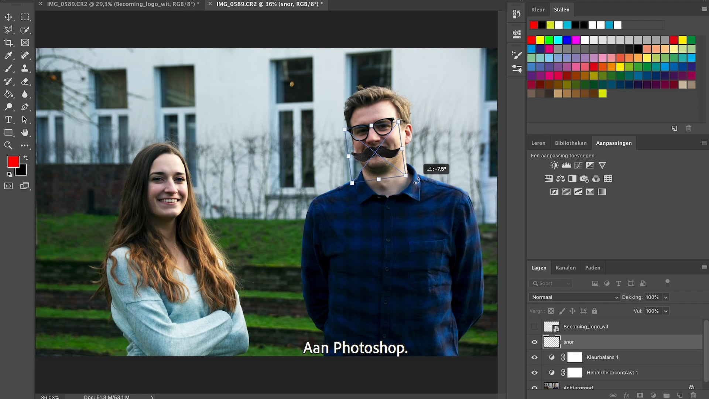Select the Frame tool
The image size is (709, 399).
coord(25,42)
